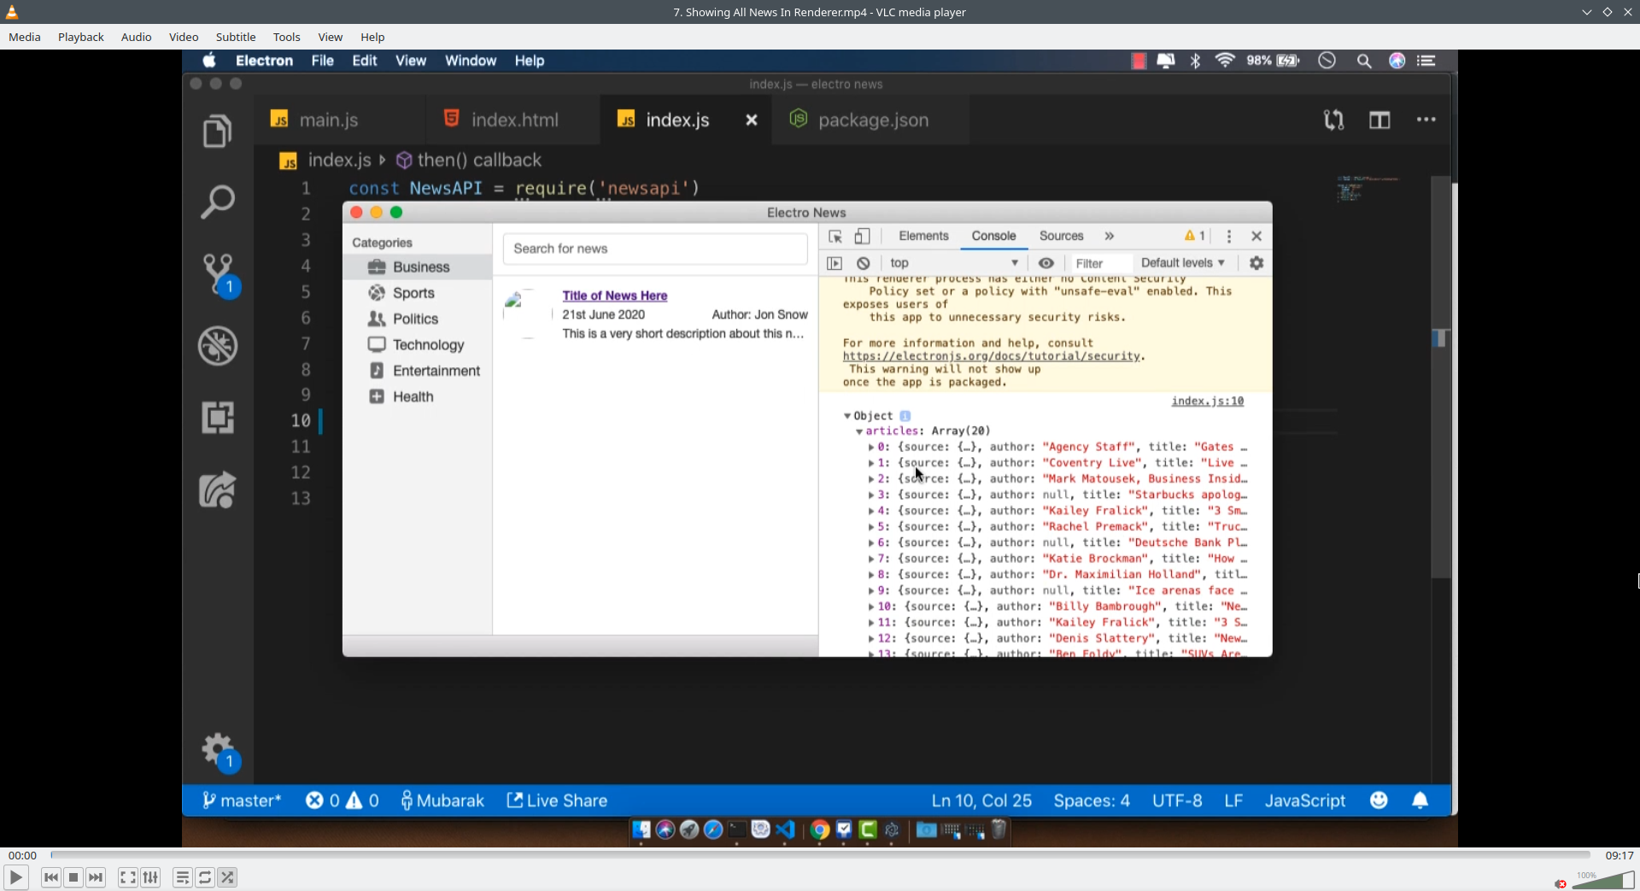Open DevTools console settings gear
Screen dimensions: 1640x891
click(1256, 263)
